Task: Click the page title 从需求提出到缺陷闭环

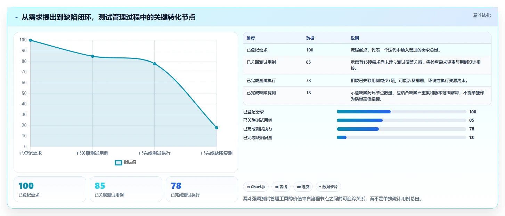Action: pos(108,17)
